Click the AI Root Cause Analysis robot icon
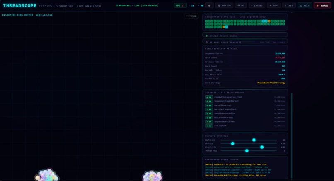This screenshot has width=334, height=181. pyautogui.click(x=206, y=42)
